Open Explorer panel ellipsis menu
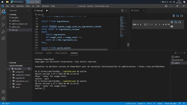 [x=29, y=10]
